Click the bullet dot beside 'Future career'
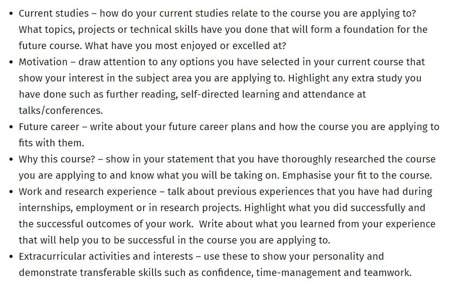The image size is (449, 289). 11,127
